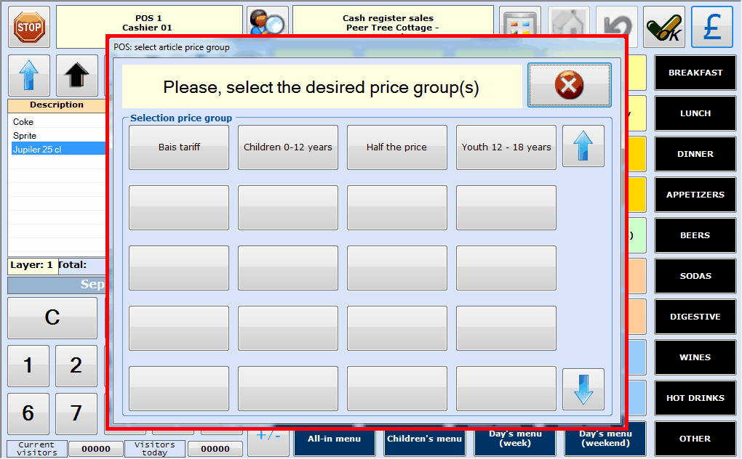Open the Children's menu button
The image size is (742, 459).
click(424, 439)
